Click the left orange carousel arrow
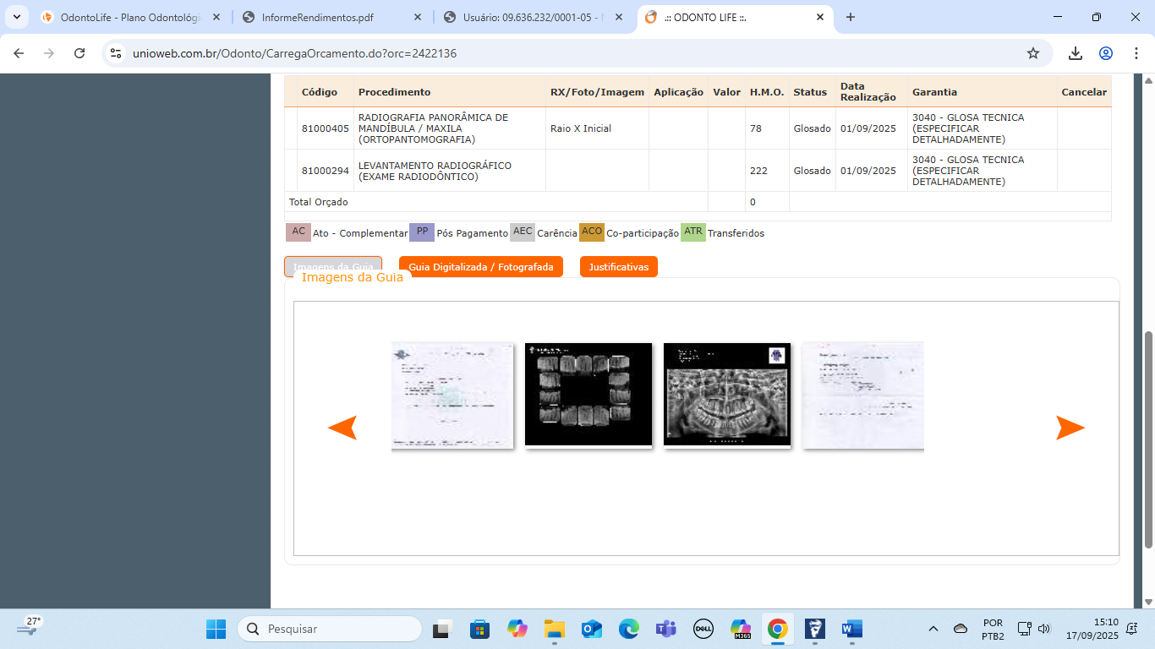This screenshot has height=649, width=1155. coord(342,428)
